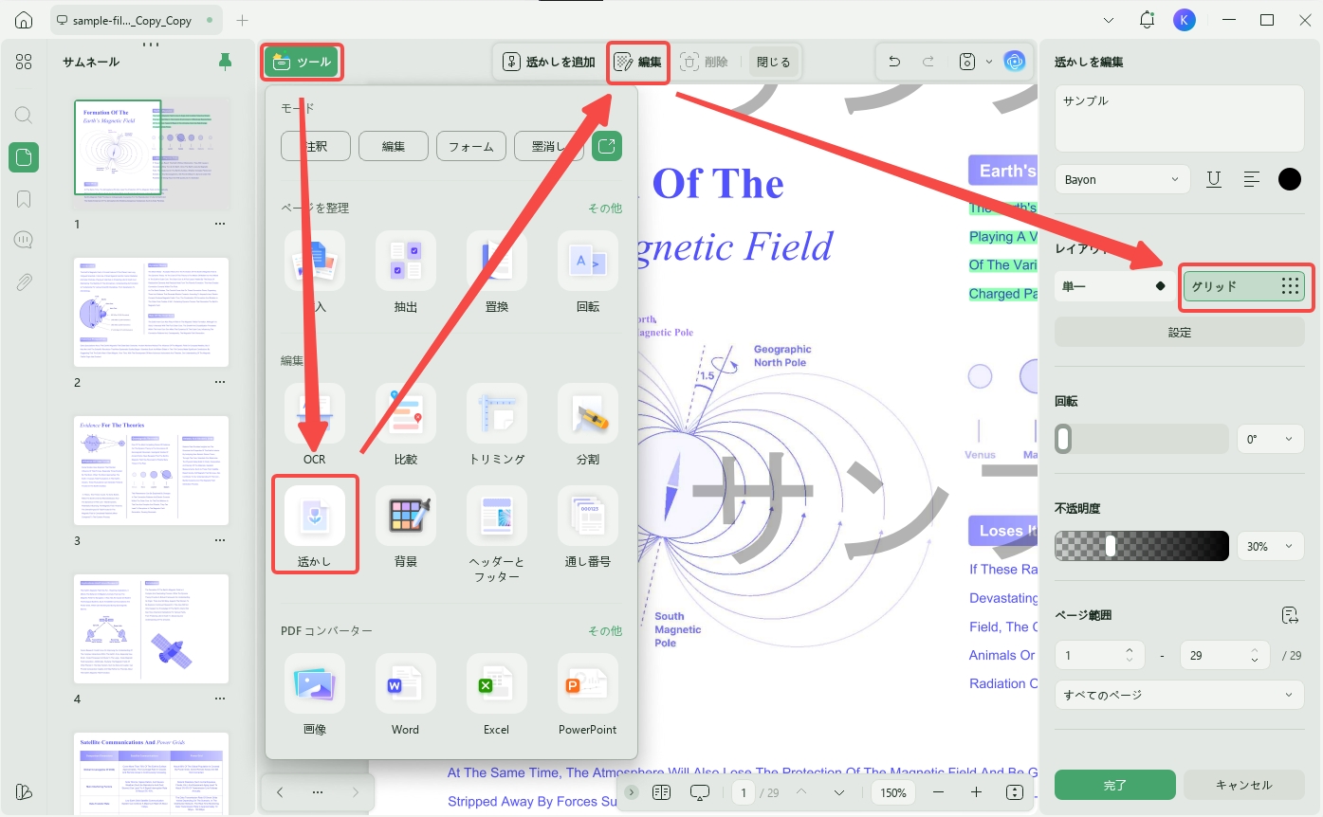The width and height of the screenshot is (1323, 817).
Task: Open the トリミング crop tool
Action: coord(497,413)
